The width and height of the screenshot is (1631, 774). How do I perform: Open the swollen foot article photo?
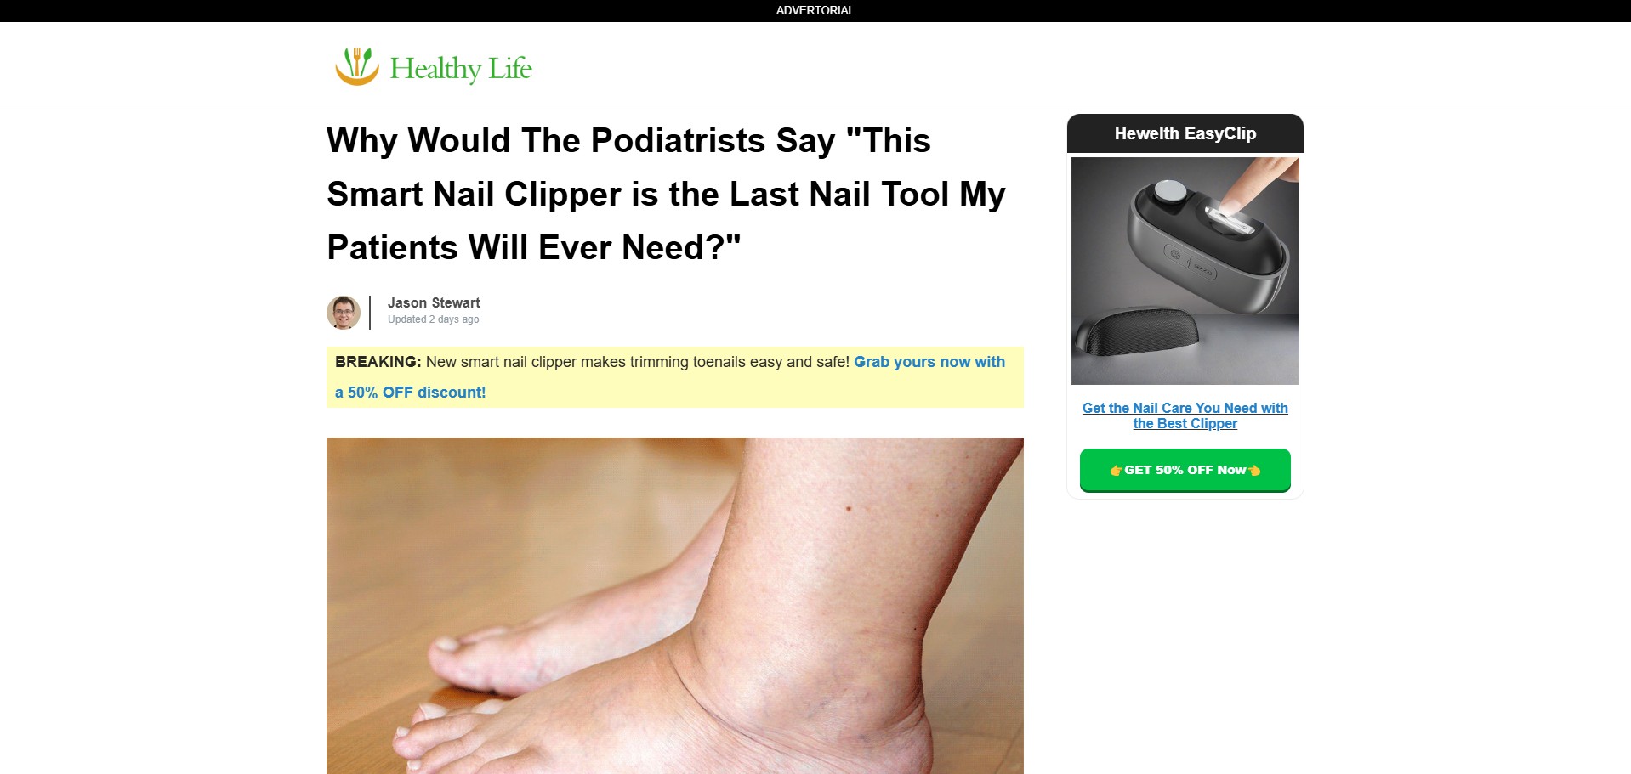click(x=674, y=605)
